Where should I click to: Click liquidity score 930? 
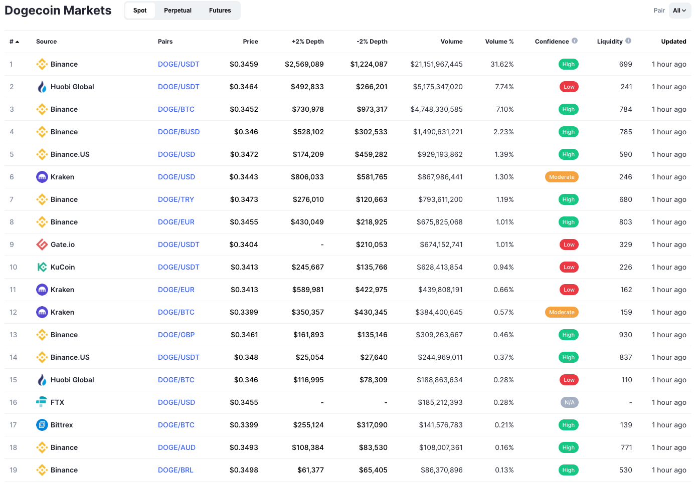pyautogui.click(x=625, y=335)
